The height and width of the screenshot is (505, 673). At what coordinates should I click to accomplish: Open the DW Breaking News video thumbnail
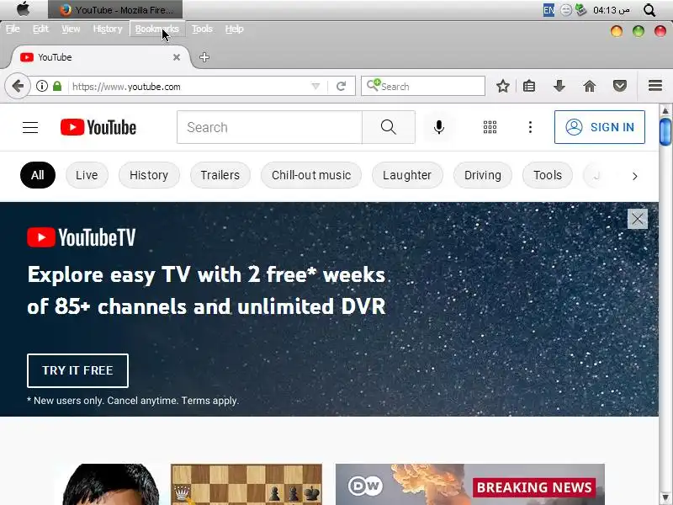click(470, 485)
